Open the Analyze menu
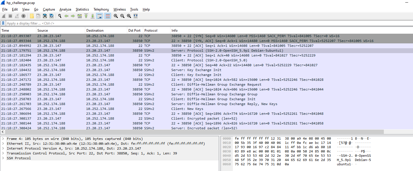The height and width of the screenshot is (171, 413). pyautogui.click(x=65, y=9)
